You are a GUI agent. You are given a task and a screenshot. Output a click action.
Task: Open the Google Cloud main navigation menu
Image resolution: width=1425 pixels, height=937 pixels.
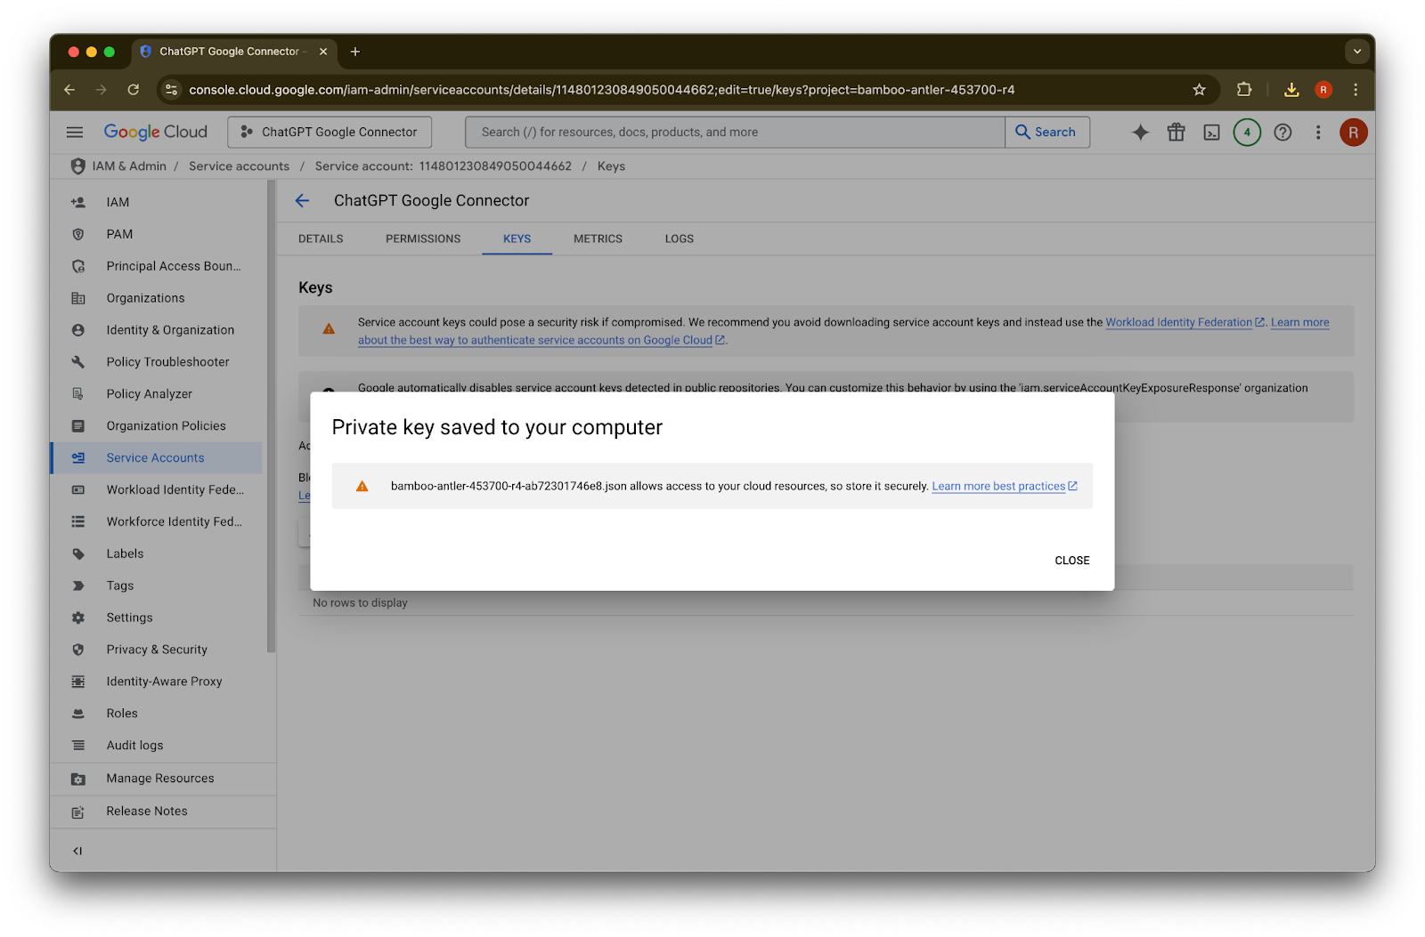click(x=75, y=133)
